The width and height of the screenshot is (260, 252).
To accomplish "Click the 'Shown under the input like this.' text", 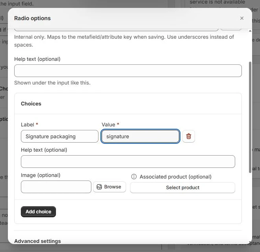I will click(x=52, y=83).
